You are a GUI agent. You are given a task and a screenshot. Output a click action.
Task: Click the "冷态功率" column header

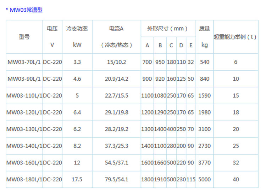(x=77, y=29)
